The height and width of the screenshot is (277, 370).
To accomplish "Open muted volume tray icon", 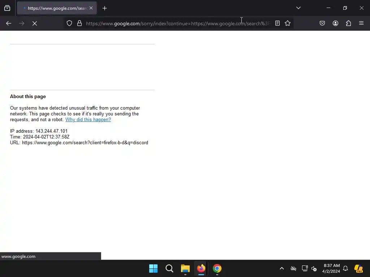I will point(314,268).
